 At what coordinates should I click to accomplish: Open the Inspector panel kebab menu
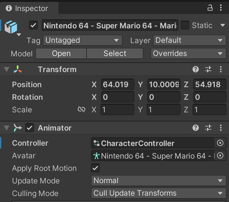click(221, 8)
